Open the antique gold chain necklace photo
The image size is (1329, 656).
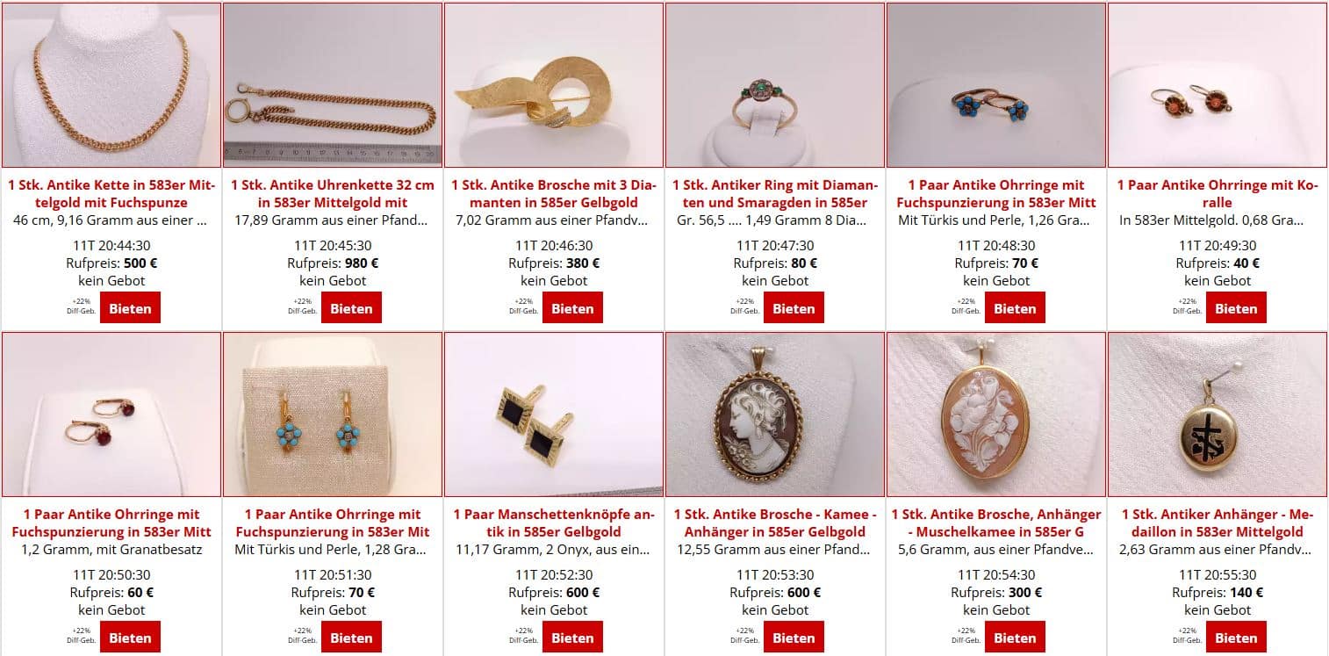coord(111,85)
